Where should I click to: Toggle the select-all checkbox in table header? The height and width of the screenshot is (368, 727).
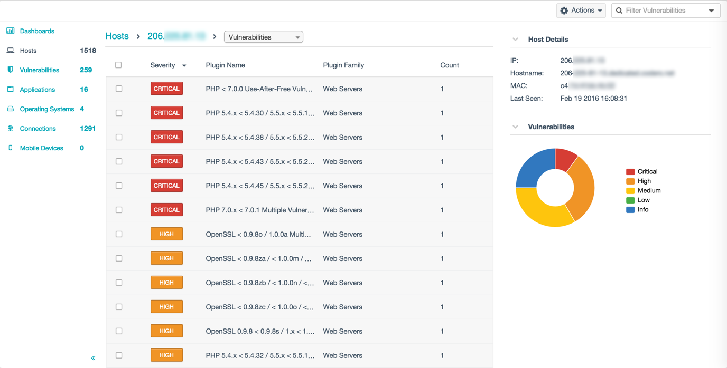click(x=118, y=65)
